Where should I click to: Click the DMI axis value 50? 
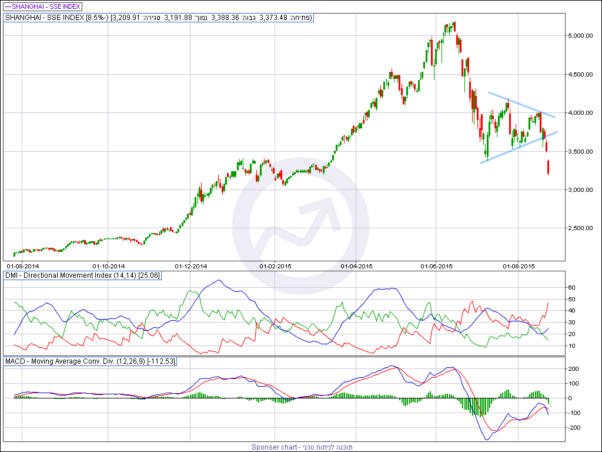pyautogui.click(x=571, y=299)
